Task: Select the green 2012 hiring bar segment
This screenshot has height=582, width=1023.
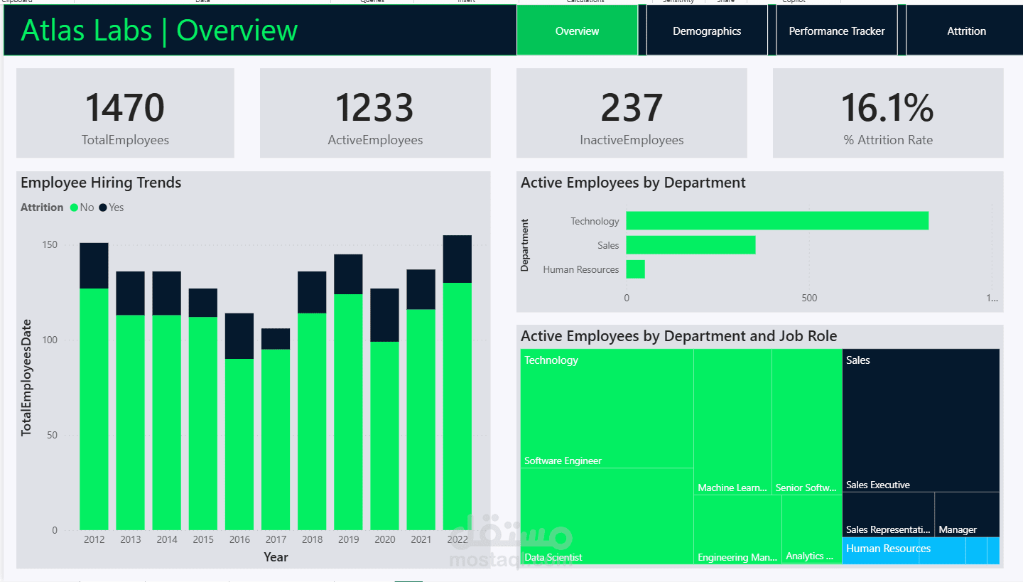Action: coord(94,409)
